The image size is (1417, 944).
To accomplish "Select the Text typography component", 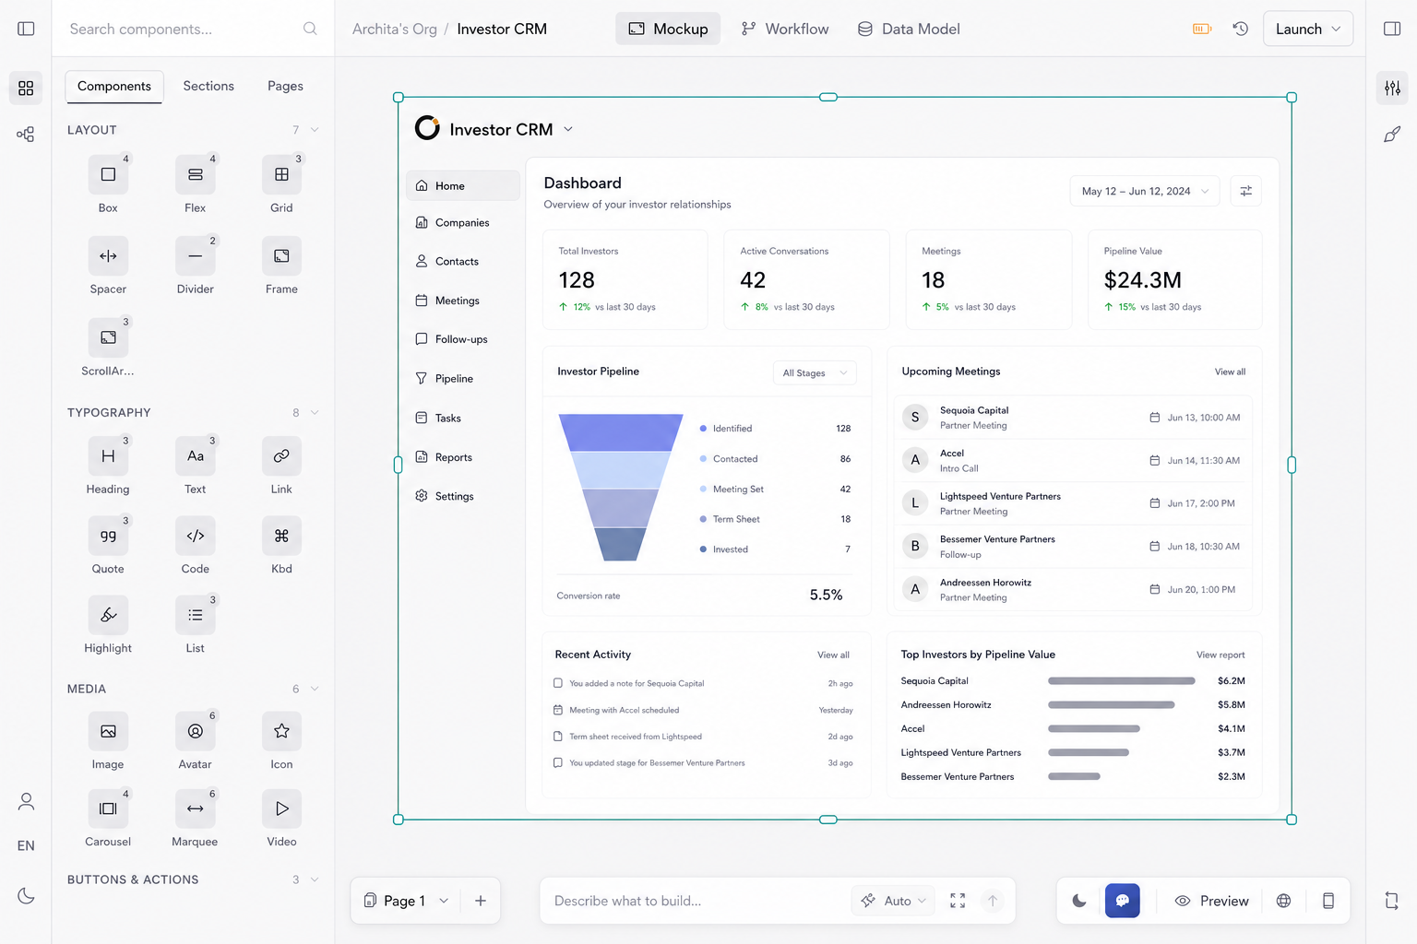I will click(195, 455).
